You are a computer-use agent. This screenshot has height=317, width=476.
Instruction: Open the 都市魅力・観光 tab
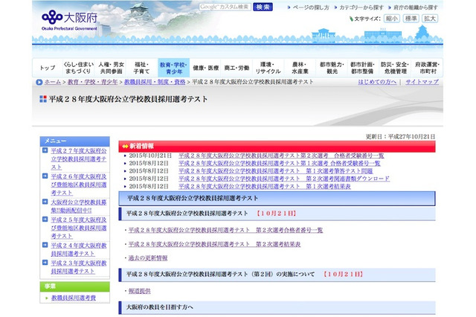pos(332,68)
